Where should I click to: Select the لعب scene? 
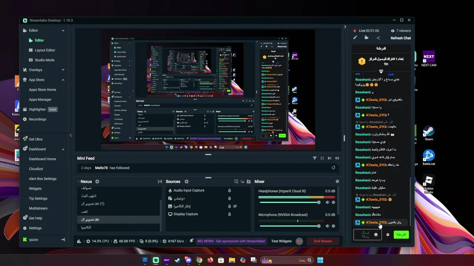tap(119, 212)
